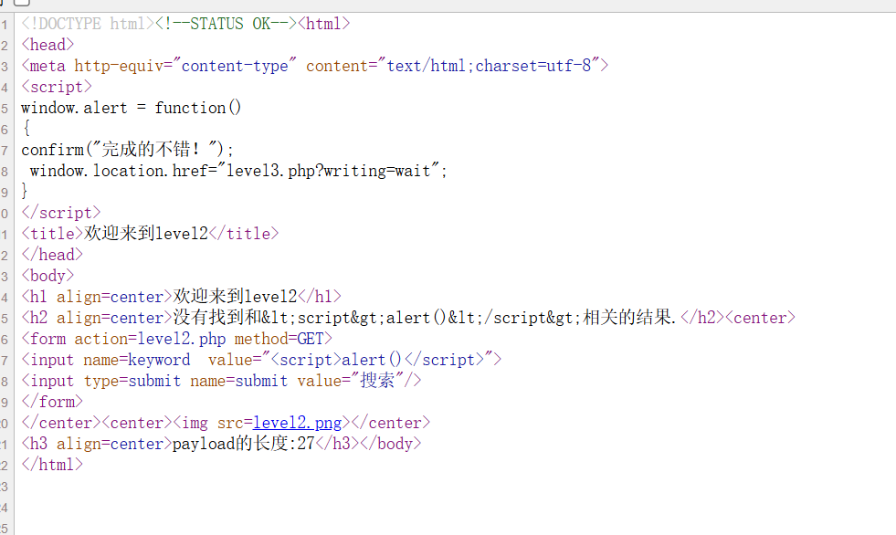
Task: Click the window.alert = function() line
Action: tap(132, 108)
